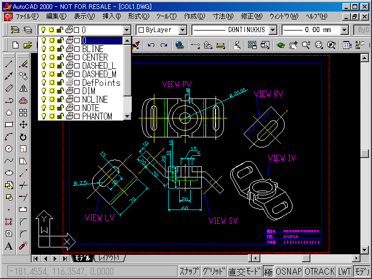Open the 0.00 mm lineweight dropdown
The height and width of the screenshot is (279, 372).
(x=344, y=30)
